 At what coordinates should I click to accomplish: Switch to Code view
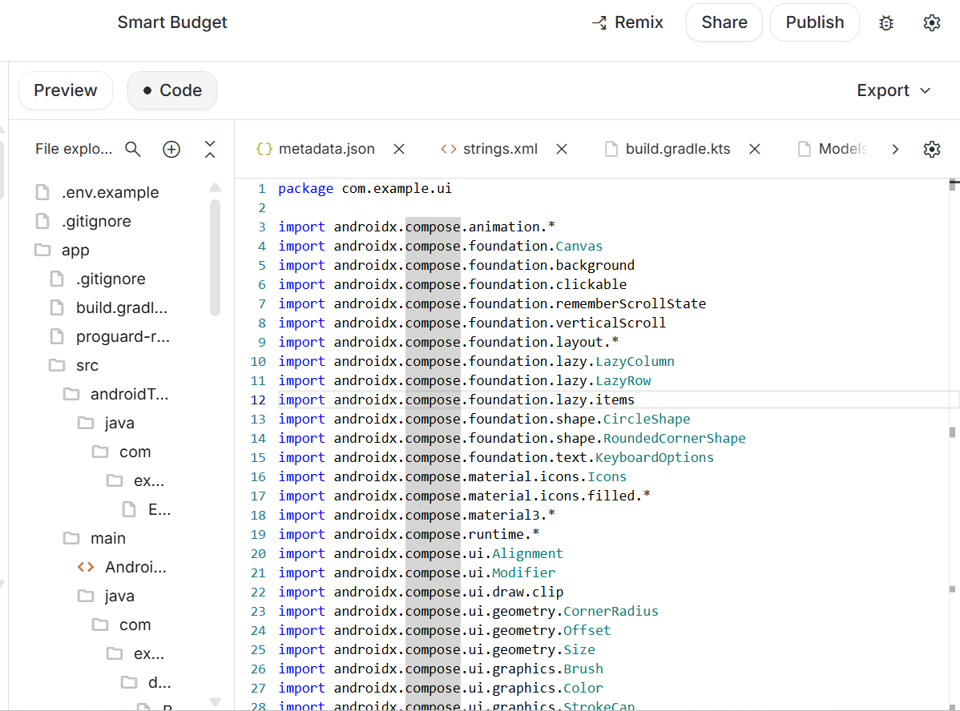coord(172,90)
